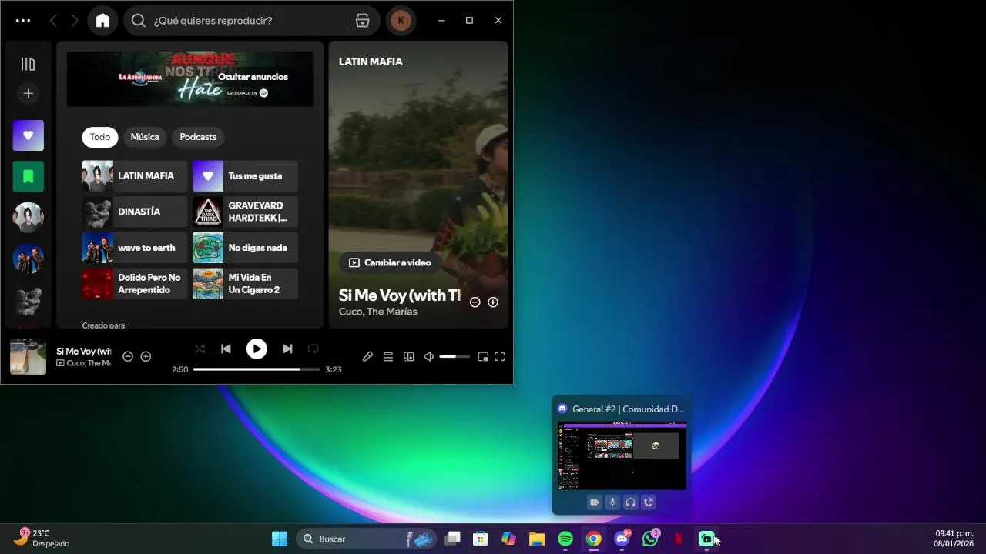The width and height of the screenshot is (986, 554).
Task: Open the miniplayer icon
Action: tap(483, 356)
